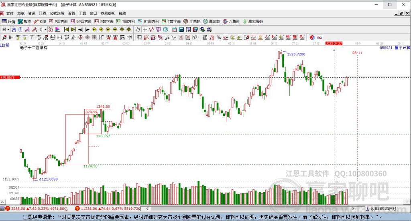The height and width of the screenshot is (221, 411).
Task: Expand the 日 period dropdown arrow
Action: coord(8,30)
